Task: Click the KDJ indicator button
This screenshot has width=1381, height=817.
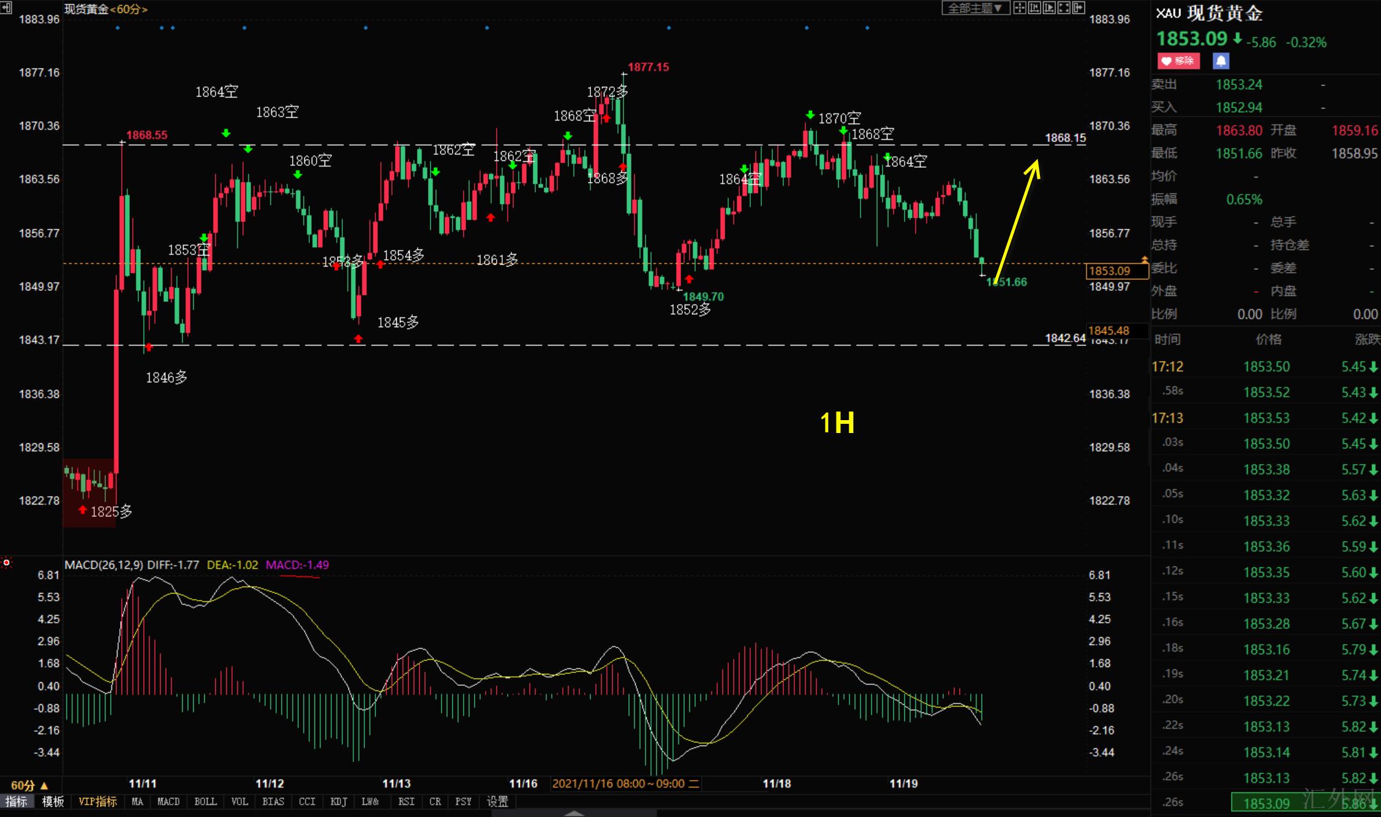Action: tap(339, 802)
